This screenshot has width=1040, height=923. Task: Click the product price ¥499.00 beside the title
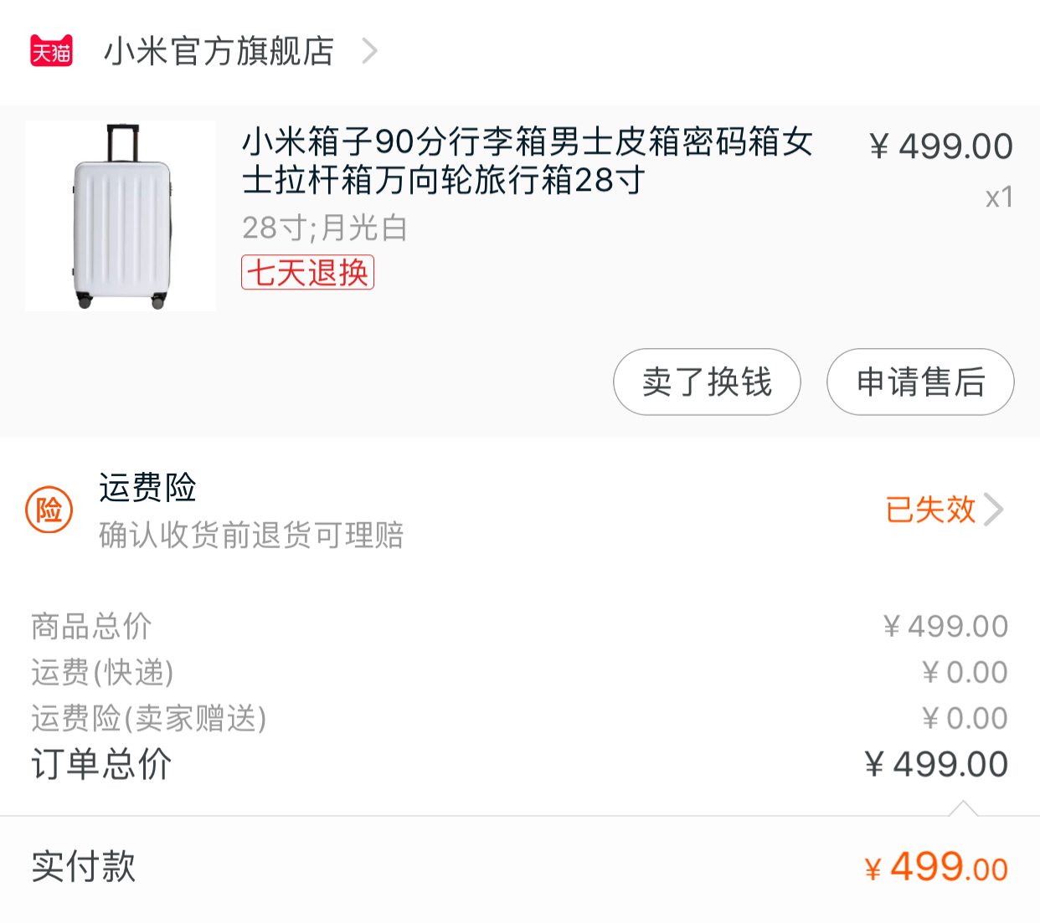pyautogui.click(x=940, y=147)
